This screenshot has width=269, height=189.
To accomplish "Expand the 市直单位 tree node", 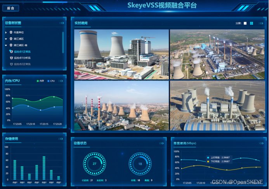I will coord(6,32).
